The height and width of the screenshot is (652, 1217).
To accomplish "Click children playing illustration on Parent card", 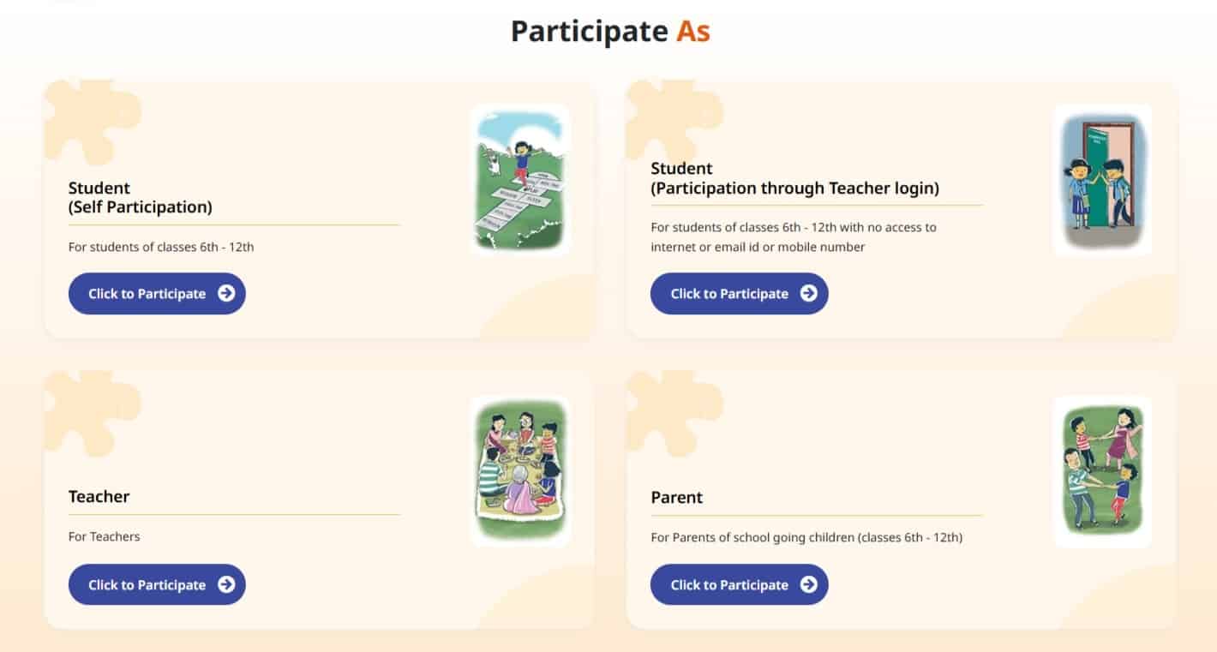I will [x=1102, y=470].
